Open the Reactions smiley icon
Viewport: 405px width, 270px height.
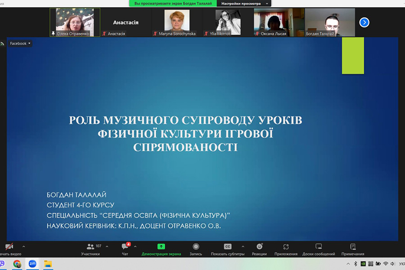coord(259,247)
